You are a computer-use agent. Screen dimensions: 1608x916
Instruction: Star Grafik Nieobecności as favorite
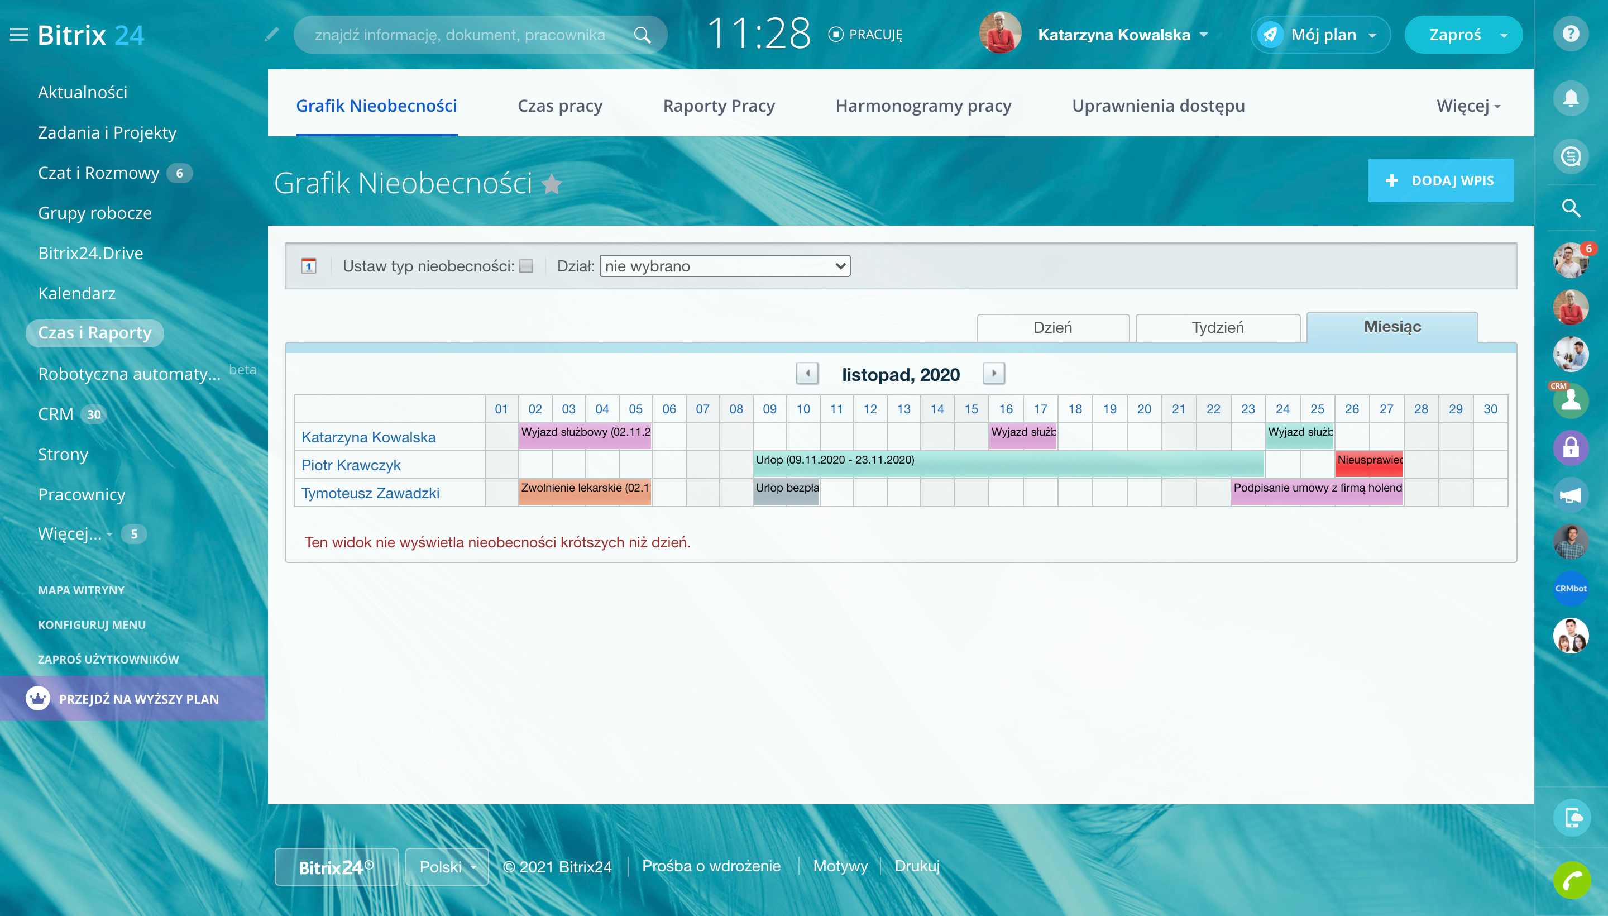[552, 184]
